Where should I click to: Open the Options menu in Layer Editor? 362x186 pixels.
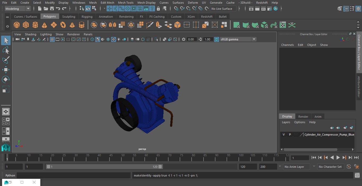[299, 122]
